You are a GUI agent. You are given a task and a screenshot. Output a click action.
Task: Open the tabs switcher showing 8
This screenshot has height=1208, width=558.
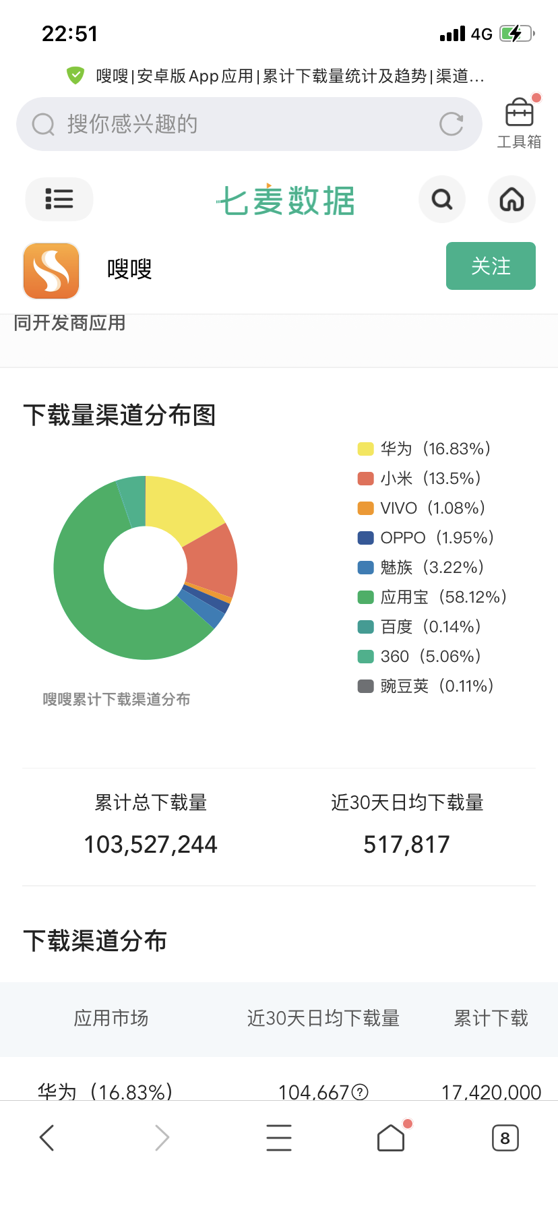[x=505, y=1138]
